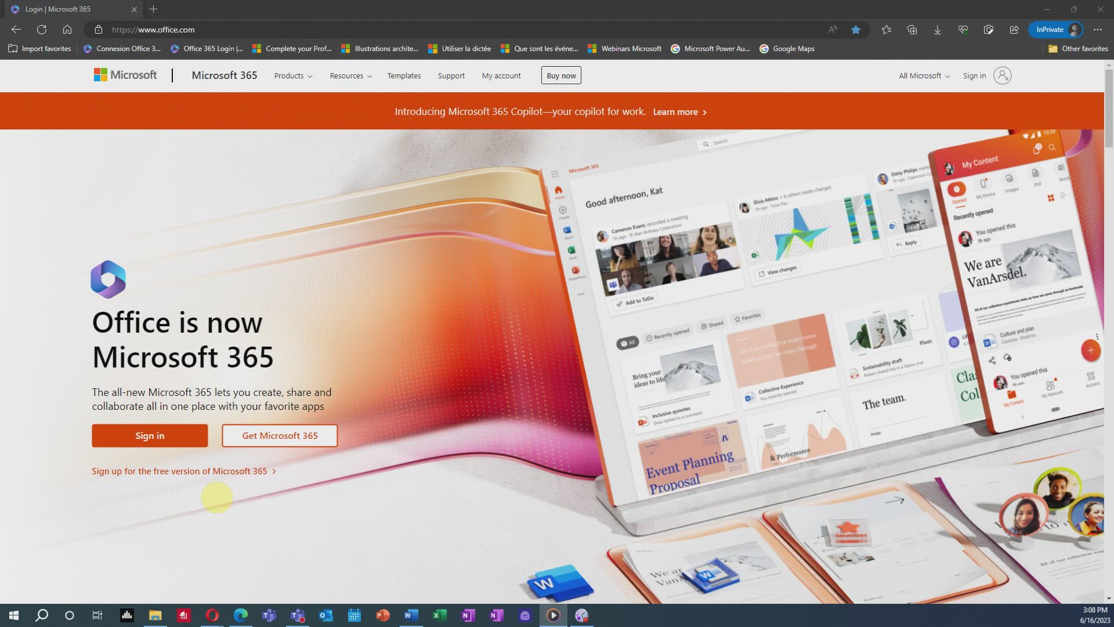
Task: Open the Templates menu item
Action: tap(404, 76)
